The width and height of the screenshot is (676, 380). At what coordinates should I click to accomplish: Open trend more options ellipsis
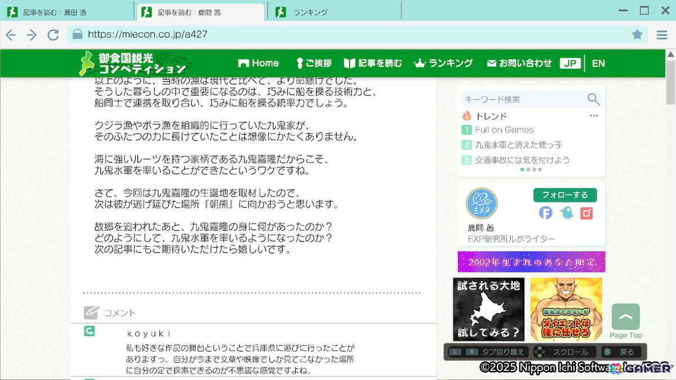[x=594, y=115]
